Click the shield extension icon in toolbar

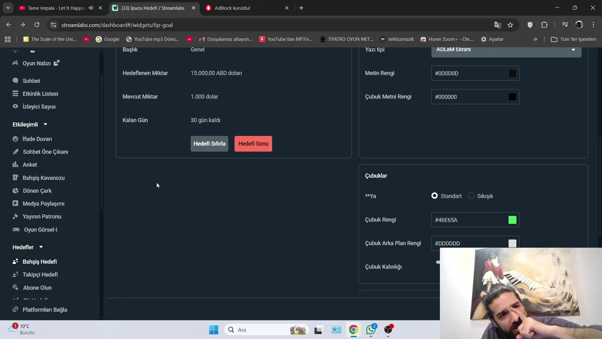pos(530,25)
